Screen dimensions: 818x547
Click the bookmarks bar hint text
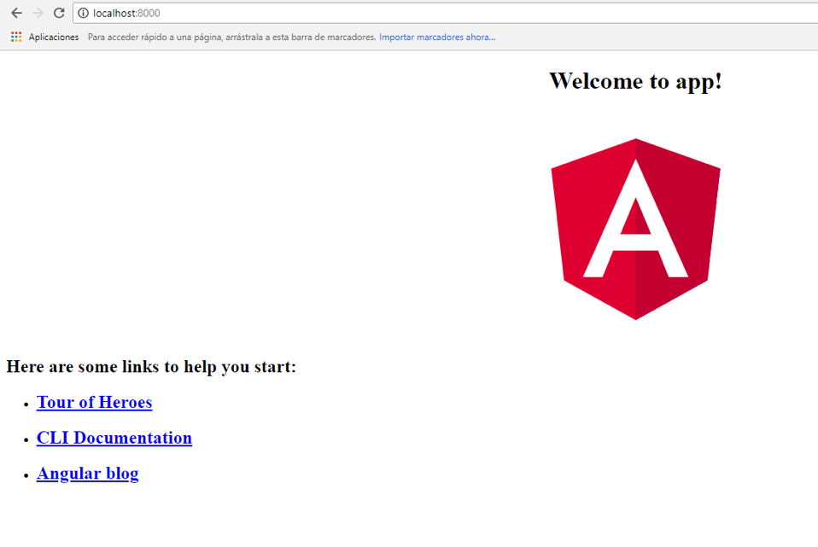pos(231,37)
